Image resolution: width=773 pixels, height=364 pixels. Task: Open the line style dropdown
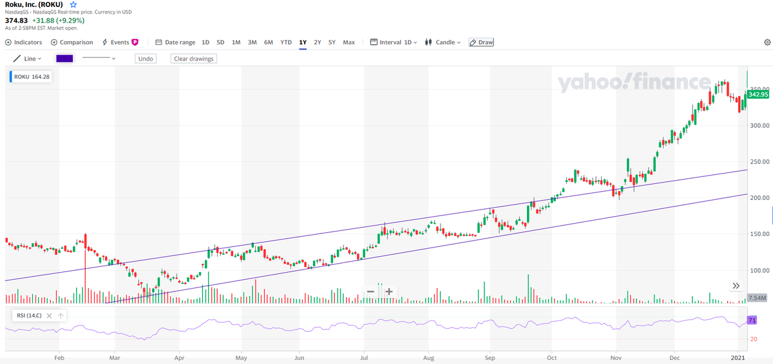(99, 59)
